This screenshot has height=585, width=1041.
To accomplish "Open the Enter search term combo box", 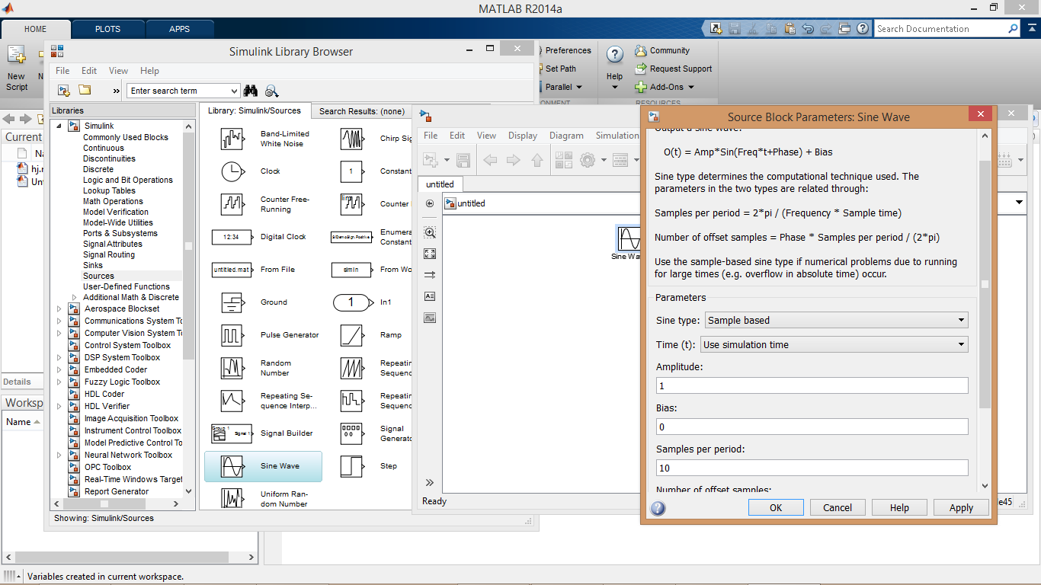I will tap(183, 91).
